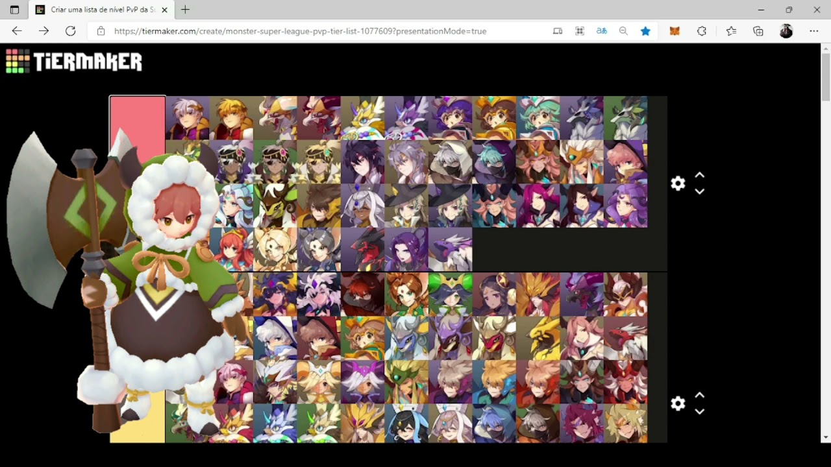Screen dimensions: 831x467
Task: Open settings gear for second tier row
Action: [678, 403]
